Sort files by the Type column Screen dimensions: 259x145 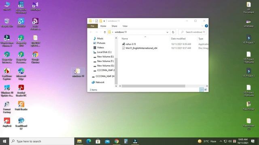point(201,39)
